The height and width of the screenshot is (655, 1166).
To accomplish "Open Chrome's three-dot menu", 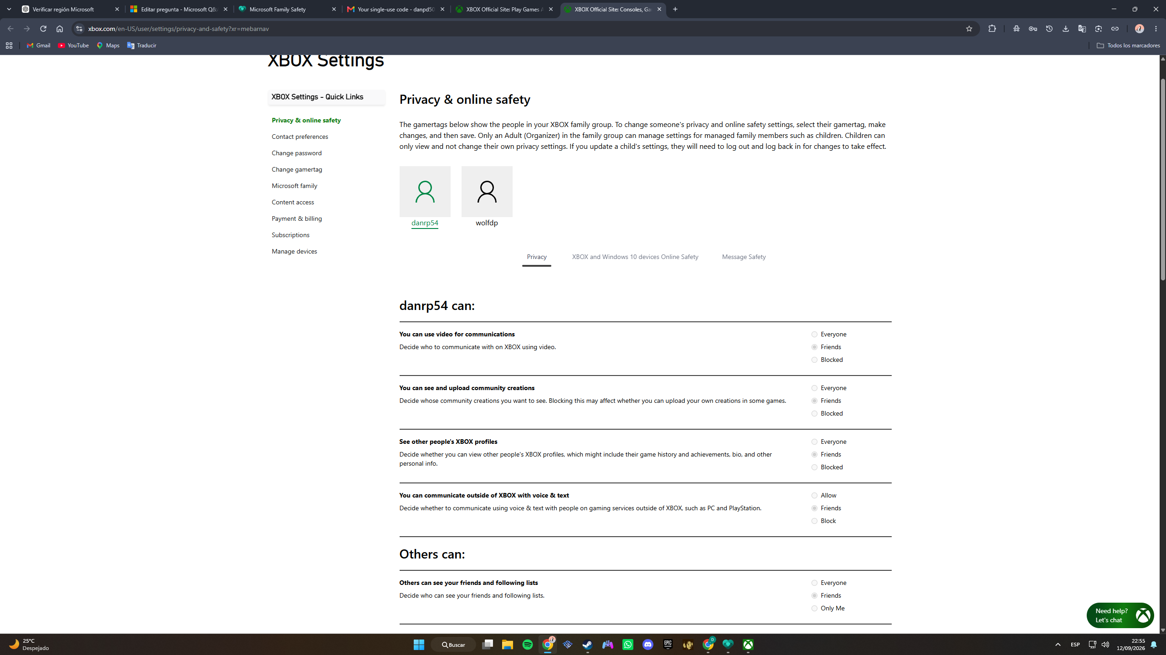I will [1156, 29].
